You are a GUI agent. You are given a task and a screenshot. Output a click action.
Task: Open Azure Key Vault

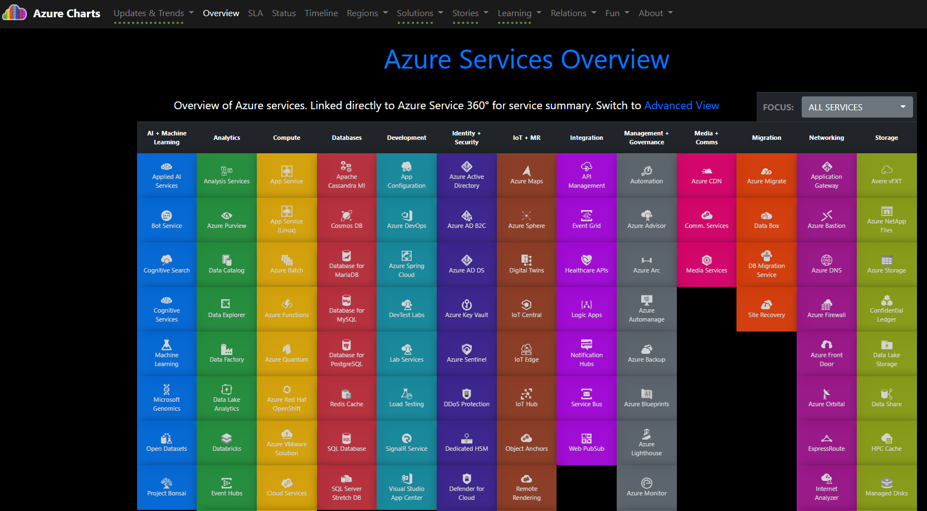click(x=466, y=309)
